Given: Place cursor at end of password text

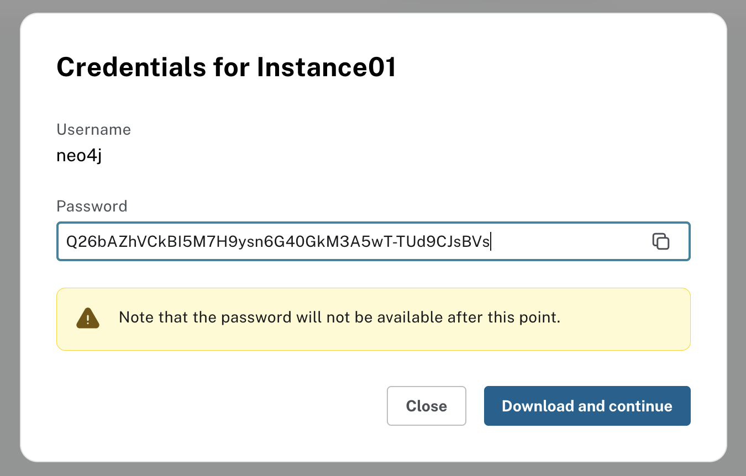Looking at the screenshot, I should (x=491, y=241).
